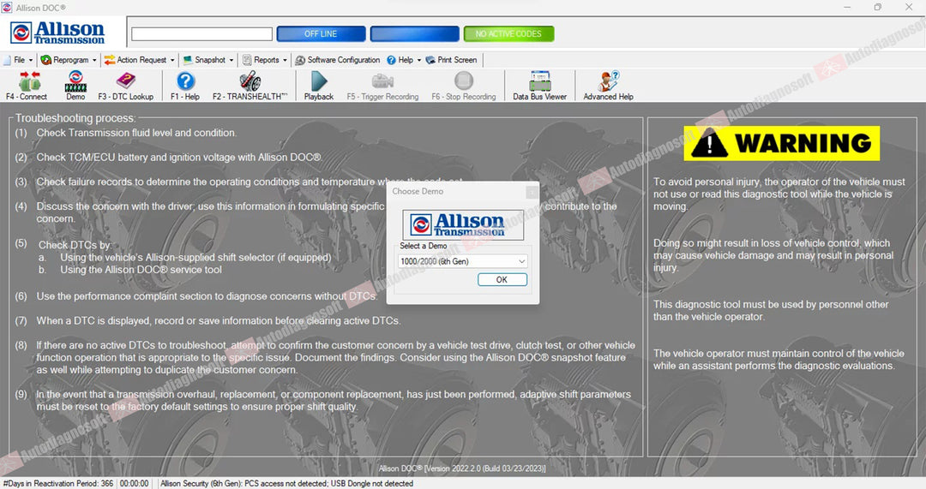Click Days in Reactivation Period status text

[x=58, y=483]
